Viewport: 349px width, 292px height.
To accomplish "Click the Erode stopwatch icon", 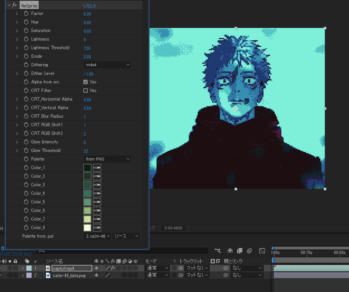I will pos(26,56).
